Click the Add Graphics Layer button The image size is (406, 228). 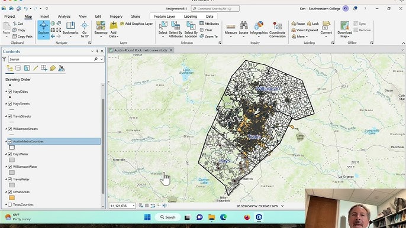136,24
